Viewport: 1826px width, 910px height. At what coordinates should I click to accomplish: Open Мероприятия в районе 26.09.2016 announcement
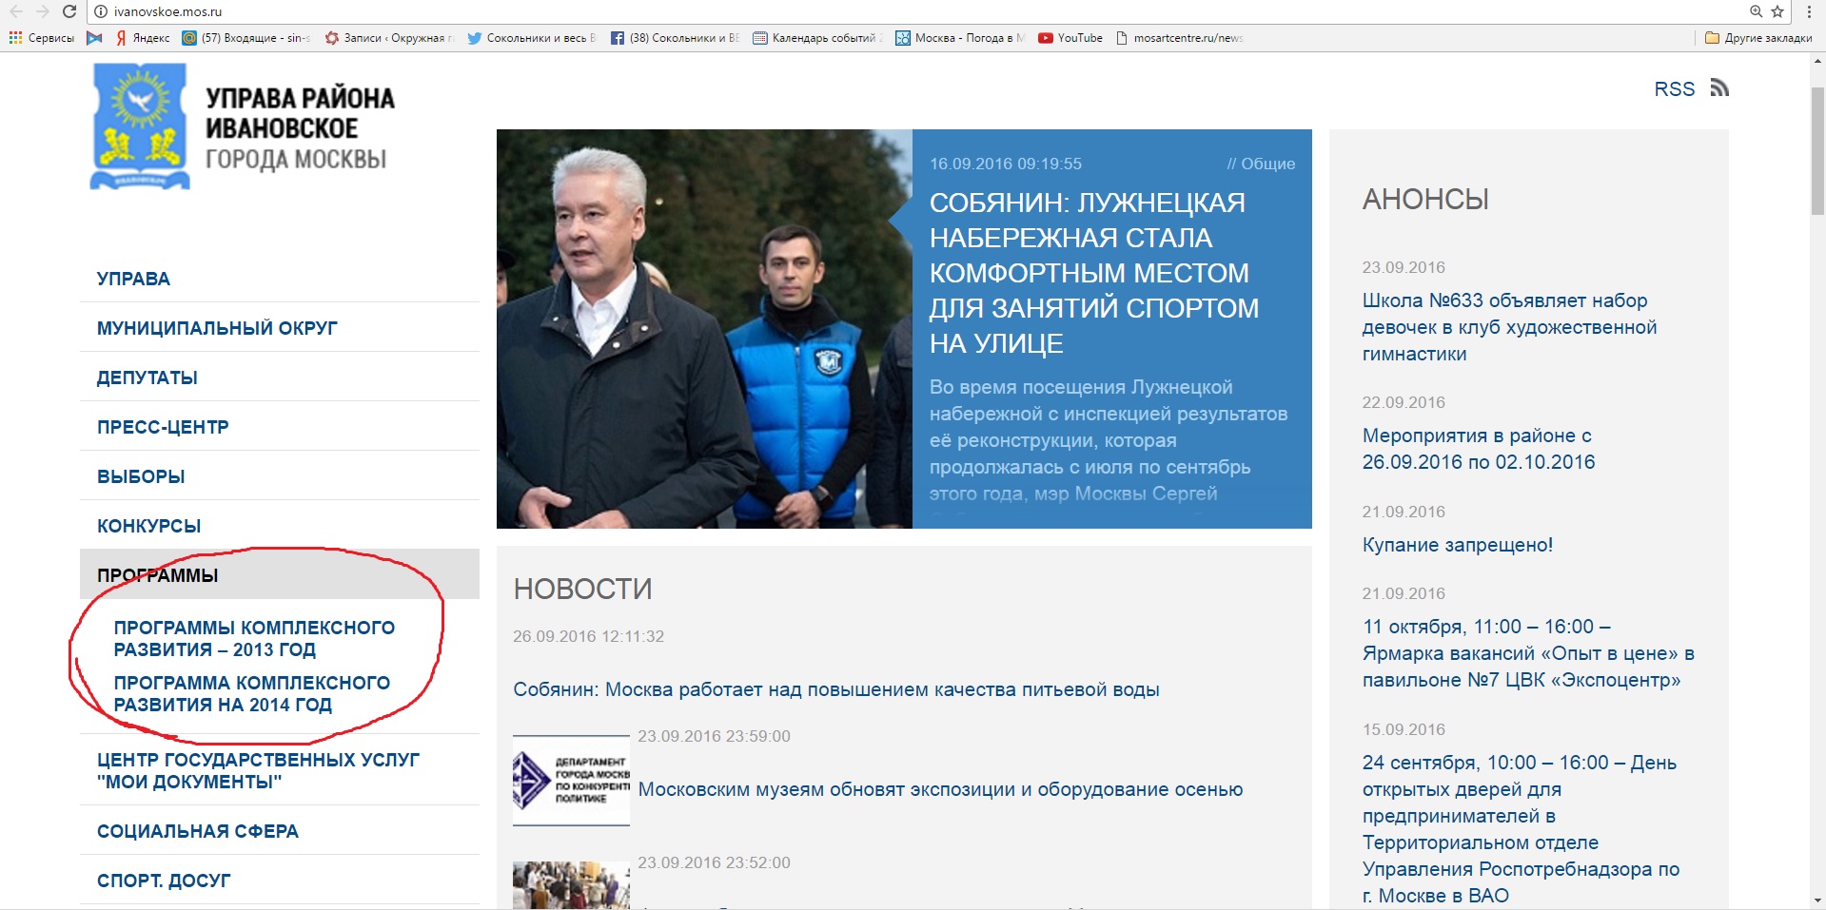pyautogui.click(x=1479, y=449)
